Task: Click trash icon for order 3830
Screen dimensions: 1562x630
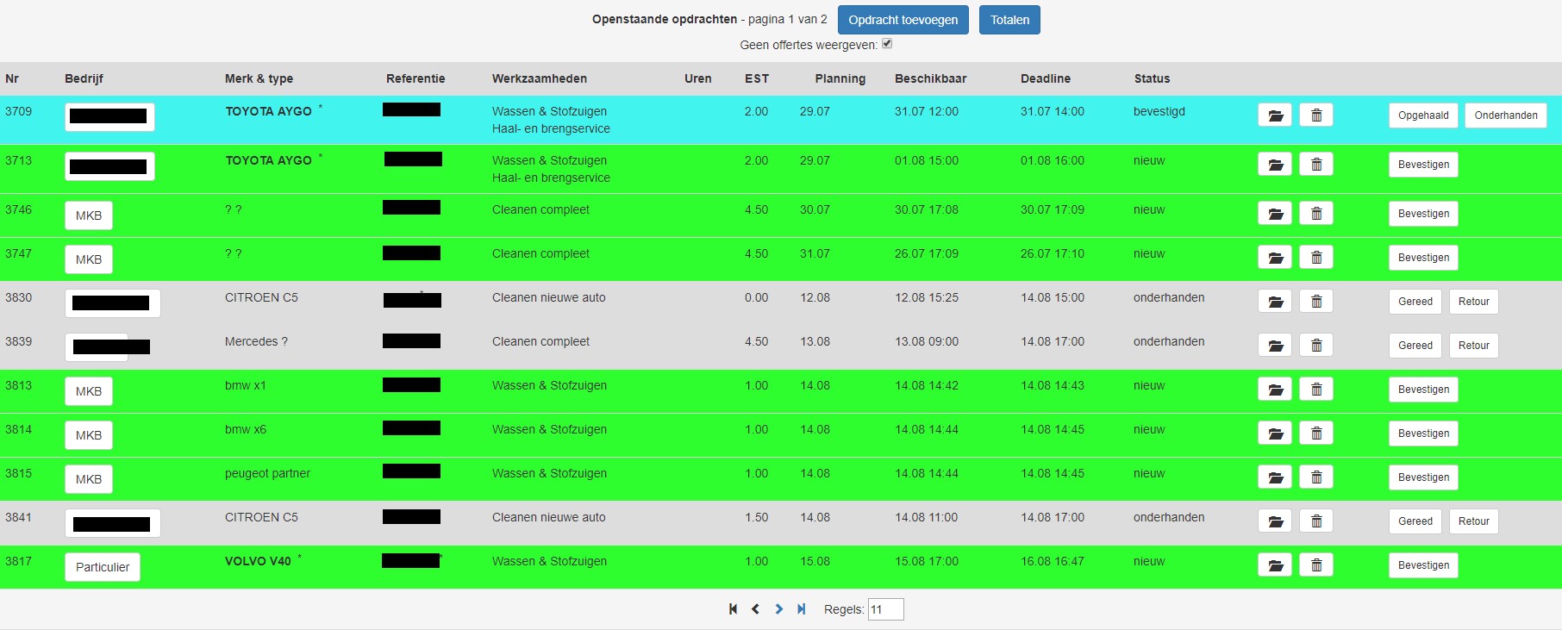Action: click(1316, 302)
